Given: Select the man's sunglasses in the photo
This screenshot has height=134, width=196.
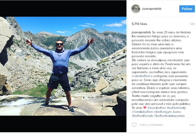Looking at the screenshot, I should pos(59,44).
